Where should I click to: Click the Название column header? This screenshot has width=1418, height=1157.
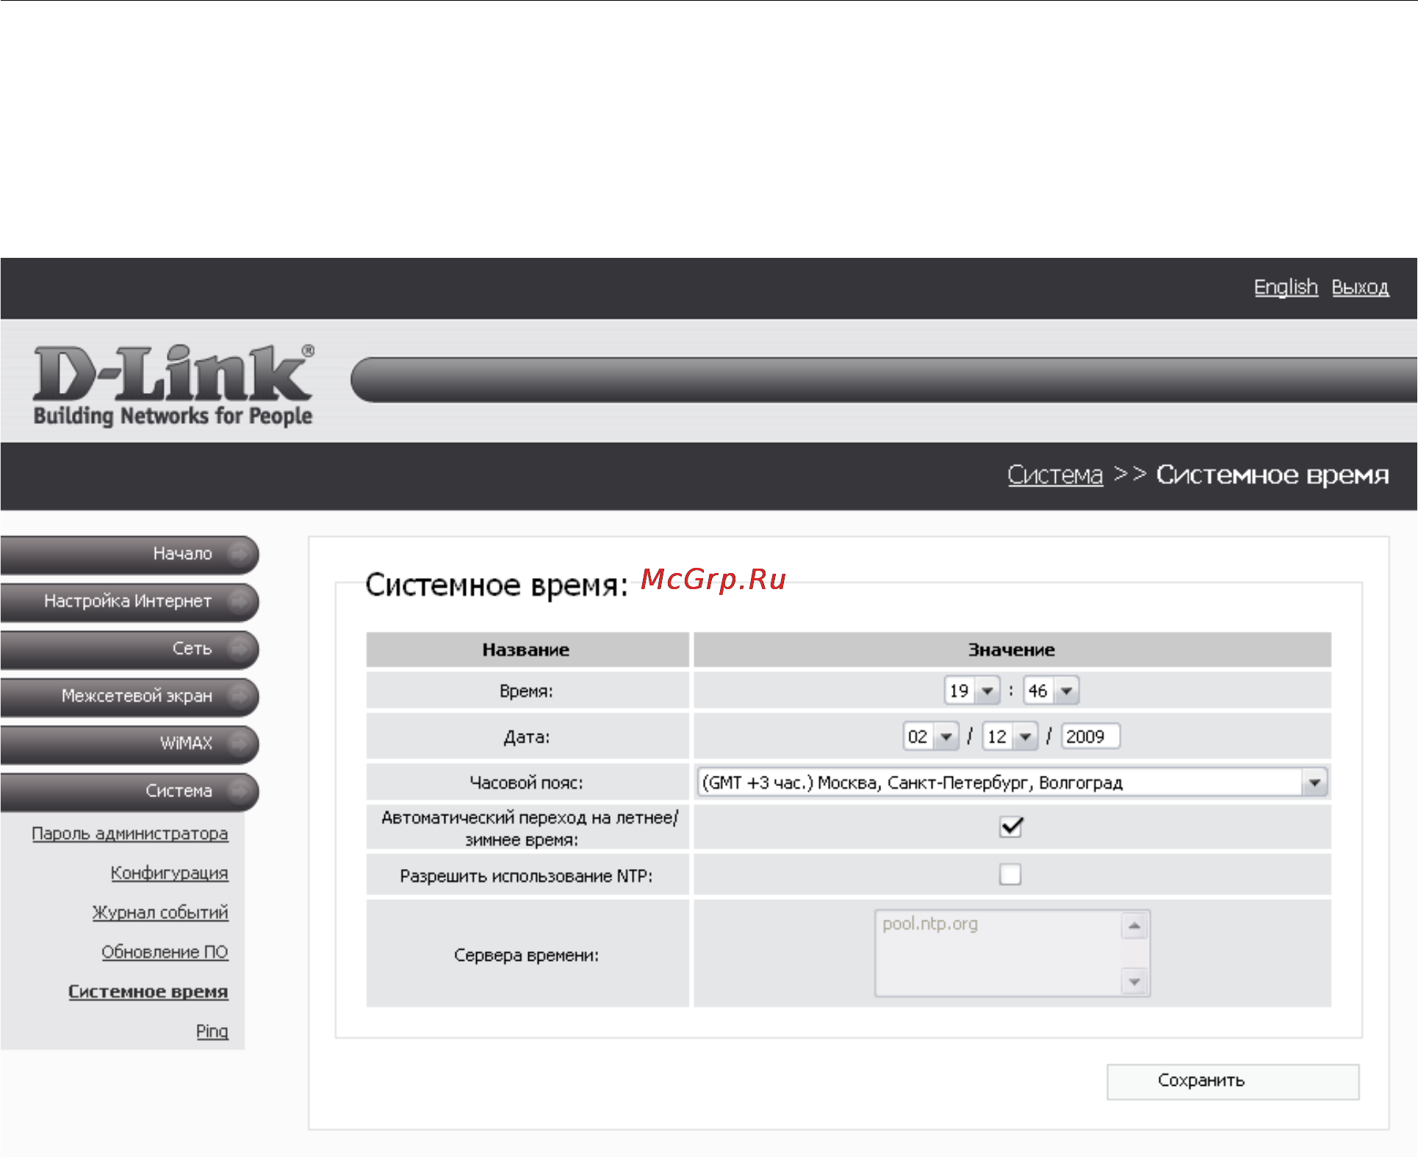[527, 649]
